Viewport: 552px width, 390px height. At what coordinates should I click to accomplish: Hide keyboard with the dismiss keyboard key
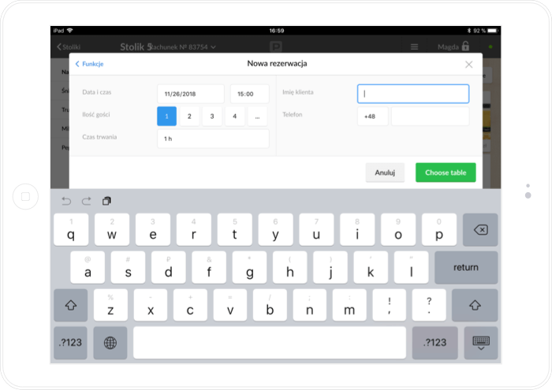481,343
